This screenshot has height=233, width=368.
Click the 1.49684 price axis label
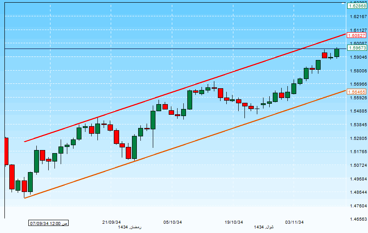click(358, 179)
